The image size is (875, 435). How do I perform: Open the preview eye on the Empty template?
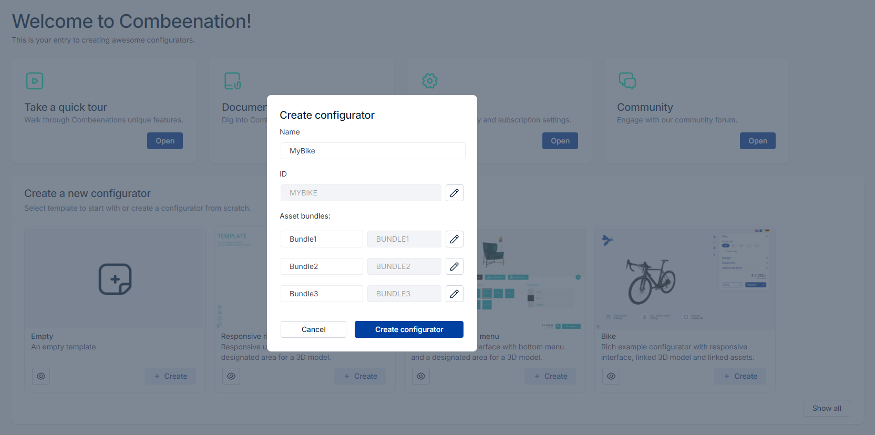tap(41, 376)
